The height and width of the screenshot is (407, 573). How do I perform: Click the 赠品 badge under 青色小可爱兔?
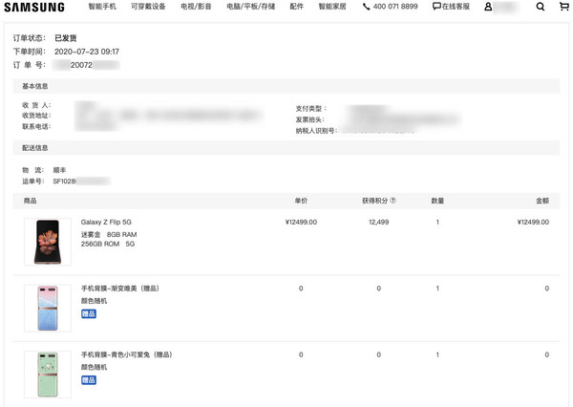coord(89,380)
